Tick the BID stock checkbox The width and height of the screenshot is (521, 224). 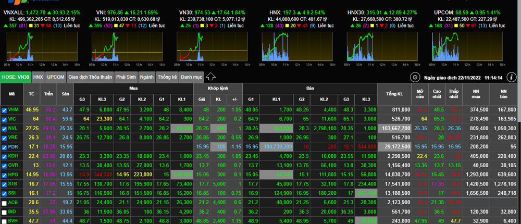(x=5, y=212)
